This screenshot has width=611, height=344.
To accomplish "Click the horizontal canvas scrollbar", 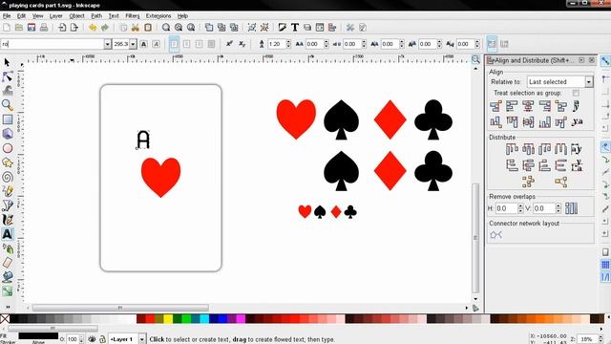I will click(120, 308).
